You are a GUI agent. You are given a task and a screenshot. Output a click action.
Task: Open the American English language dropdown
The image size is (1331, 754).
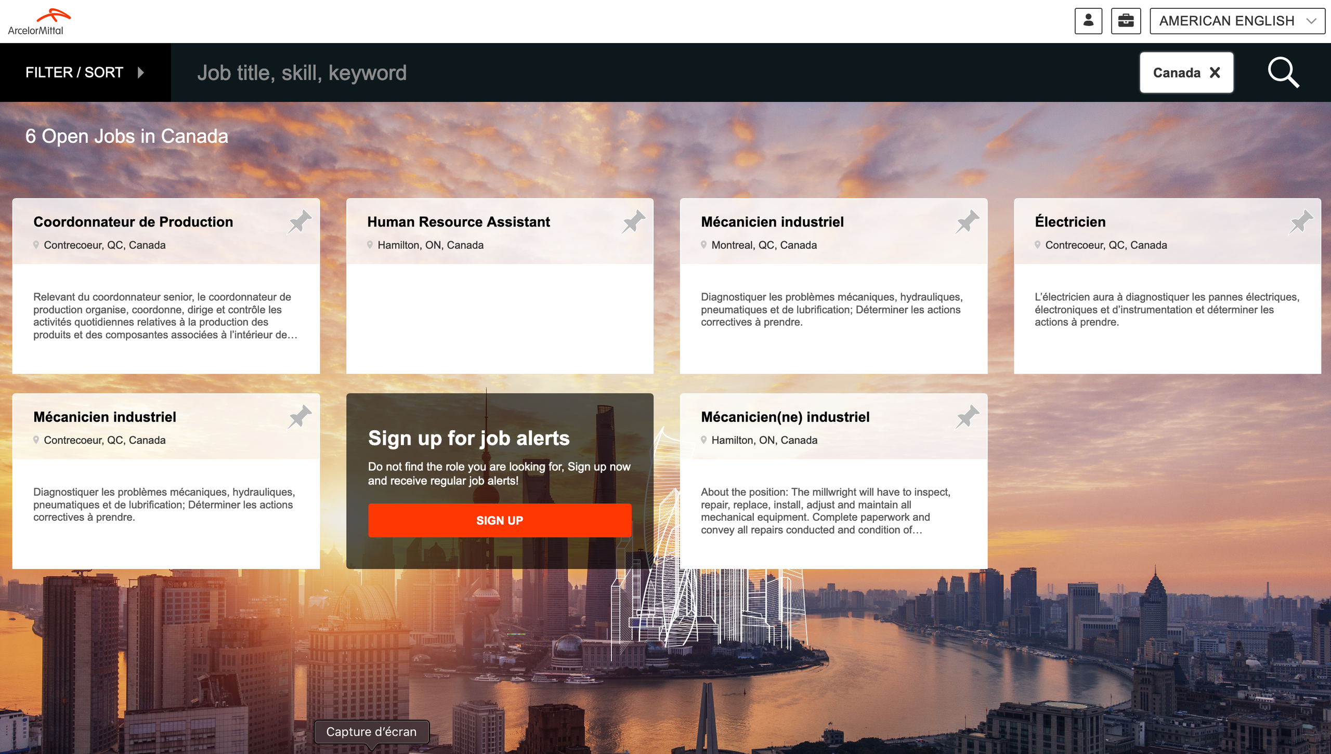pos(1236,21)
